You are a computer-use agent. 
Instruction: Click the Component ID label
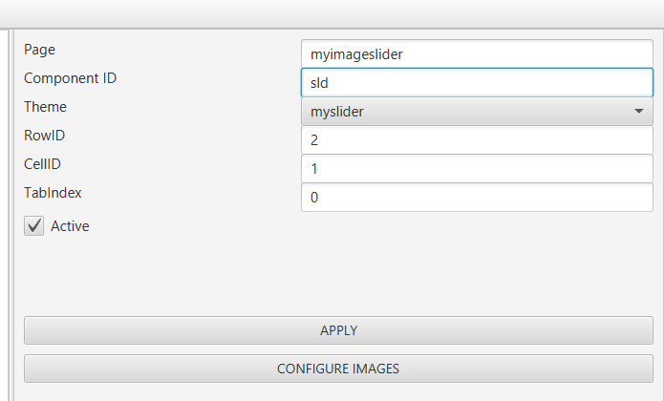pos(70,78)
